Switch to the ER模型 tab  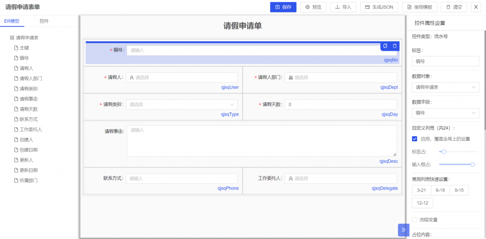coord(12,21)
